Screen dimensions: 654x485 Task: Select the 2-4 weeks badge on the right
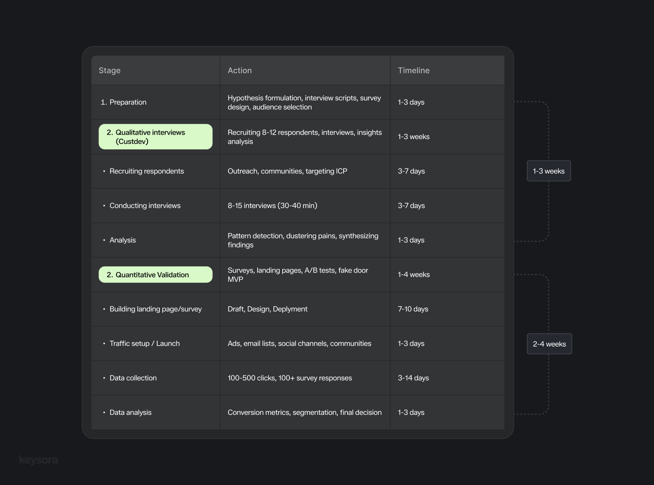coord(549,343)
